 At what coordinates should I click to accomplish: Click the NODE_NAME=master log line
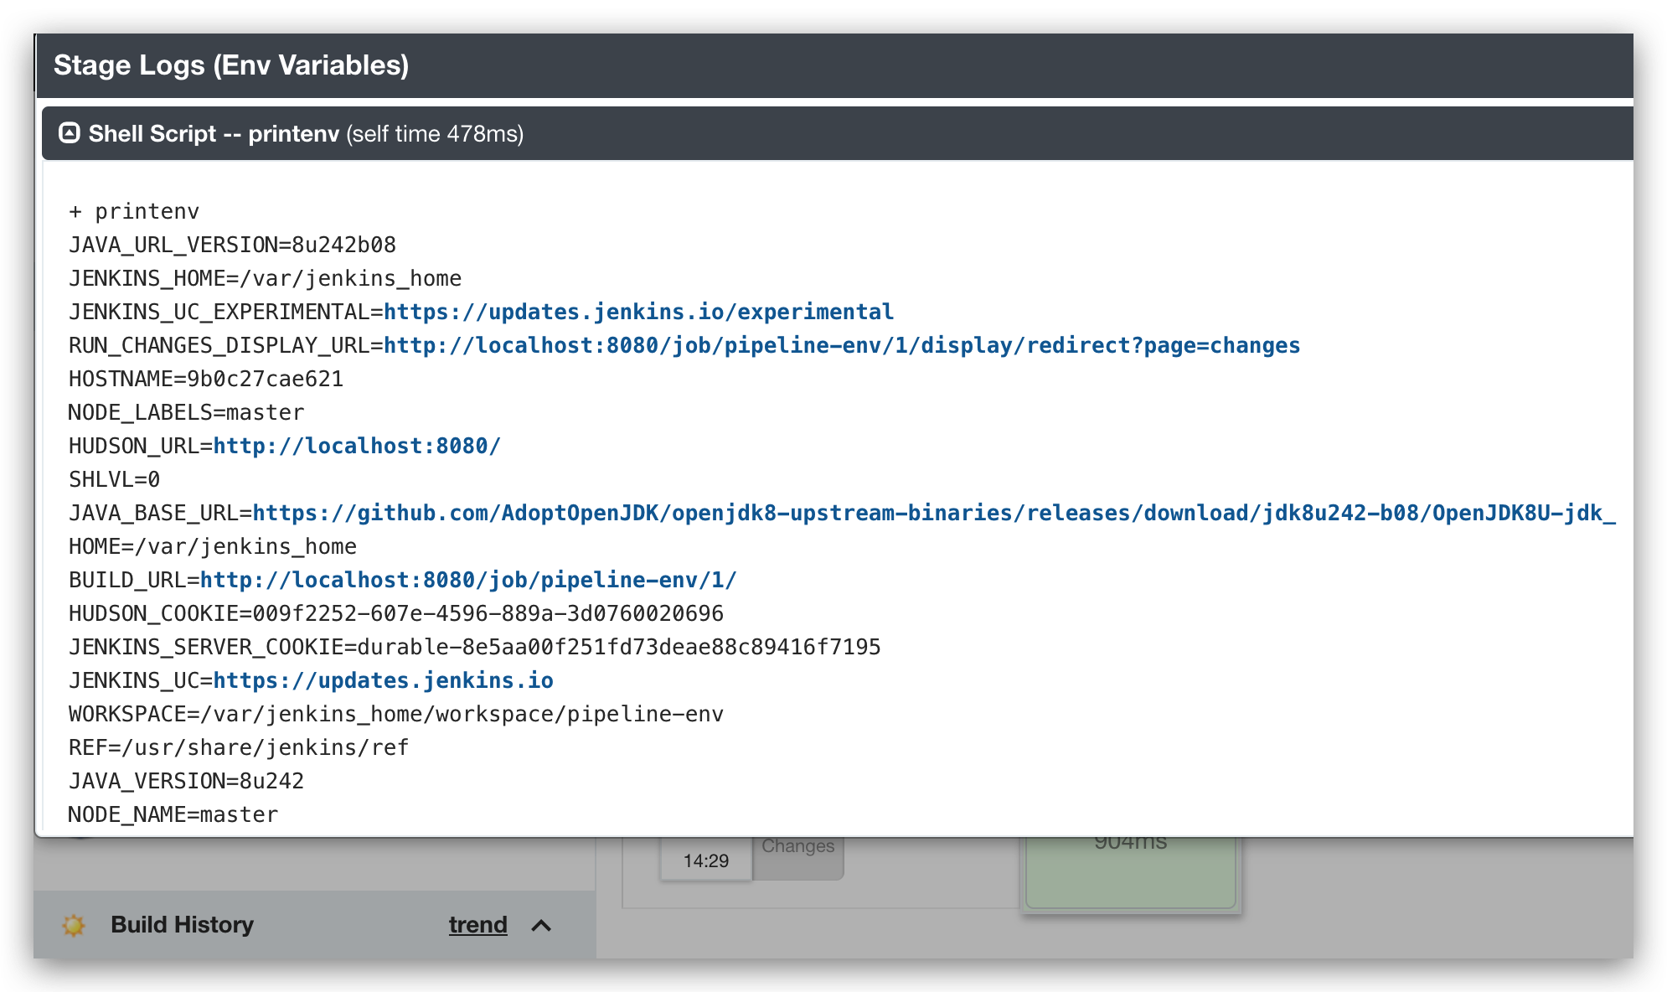click(x=173, y=814)
